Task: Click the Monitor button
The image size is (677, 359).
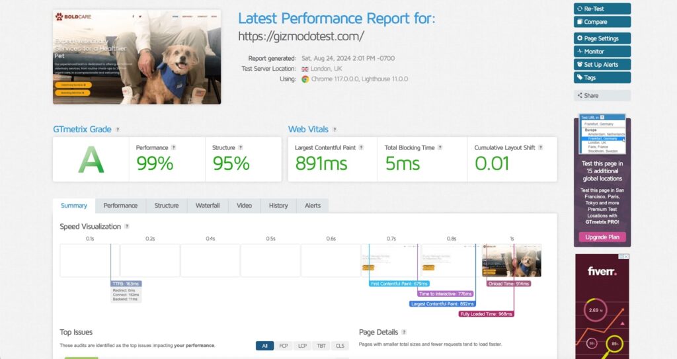Action: (x=602, y=52)
